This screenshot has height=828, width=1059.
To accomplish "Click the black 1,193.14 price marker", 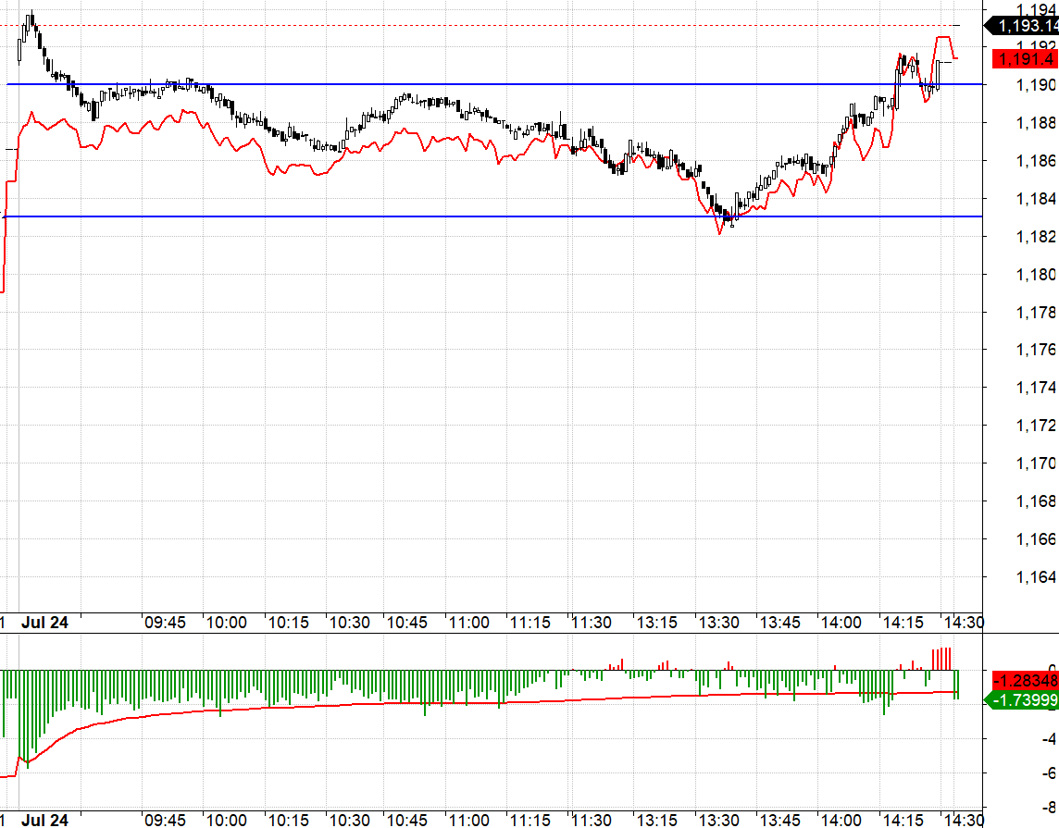I will (x=1022, y=26).
